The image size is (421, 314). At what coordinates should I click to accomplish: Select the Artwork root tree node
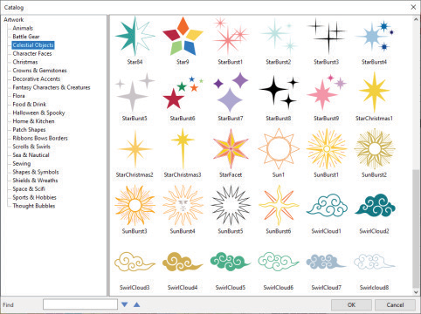(13, 19)
